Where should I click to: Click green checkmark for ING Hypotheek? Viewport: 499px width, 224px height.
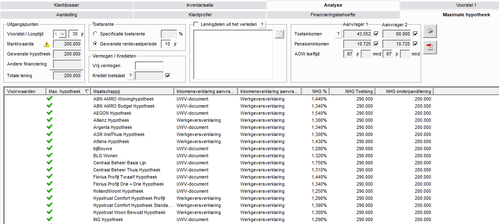pos(49,219)
